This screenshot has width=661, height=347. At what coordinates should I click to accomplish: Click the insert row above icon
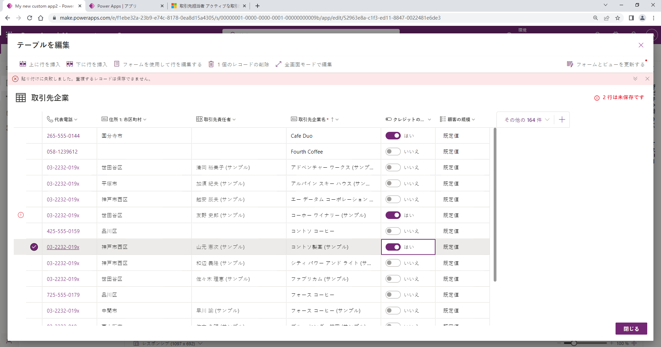pos(23,64)
